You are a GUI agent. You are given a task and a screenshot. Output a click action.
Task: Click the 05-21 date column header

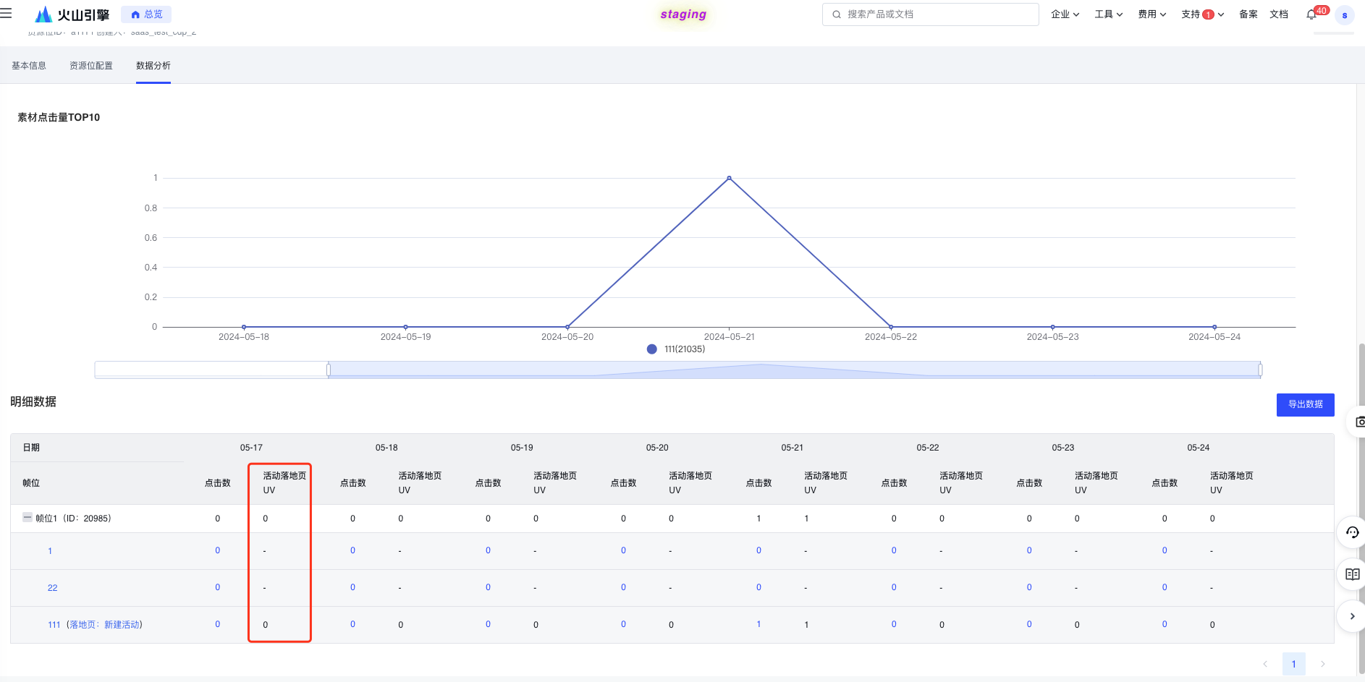click(792, 448)
